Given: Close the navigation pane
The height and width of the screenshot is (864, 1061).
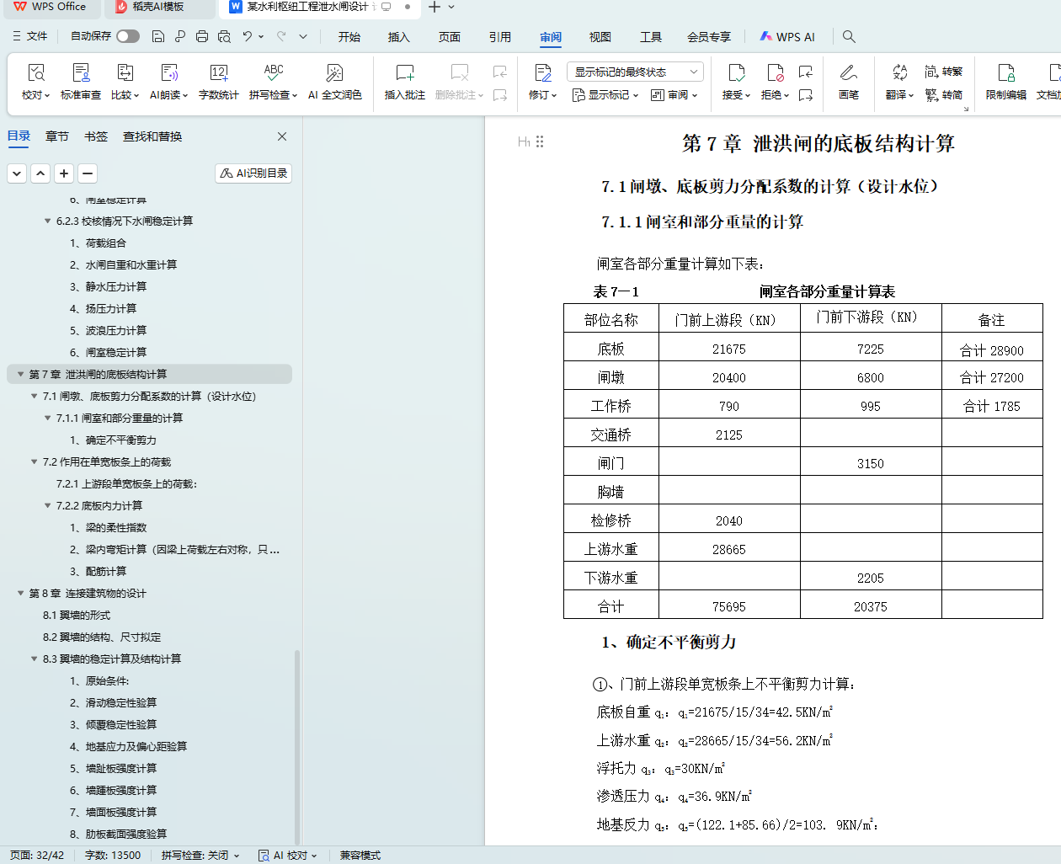Looking at the screenshot, I should coord(282,136).
